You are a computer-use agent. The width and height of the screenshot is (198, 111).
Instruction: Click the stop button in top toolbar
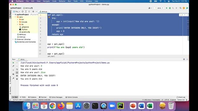176,8
